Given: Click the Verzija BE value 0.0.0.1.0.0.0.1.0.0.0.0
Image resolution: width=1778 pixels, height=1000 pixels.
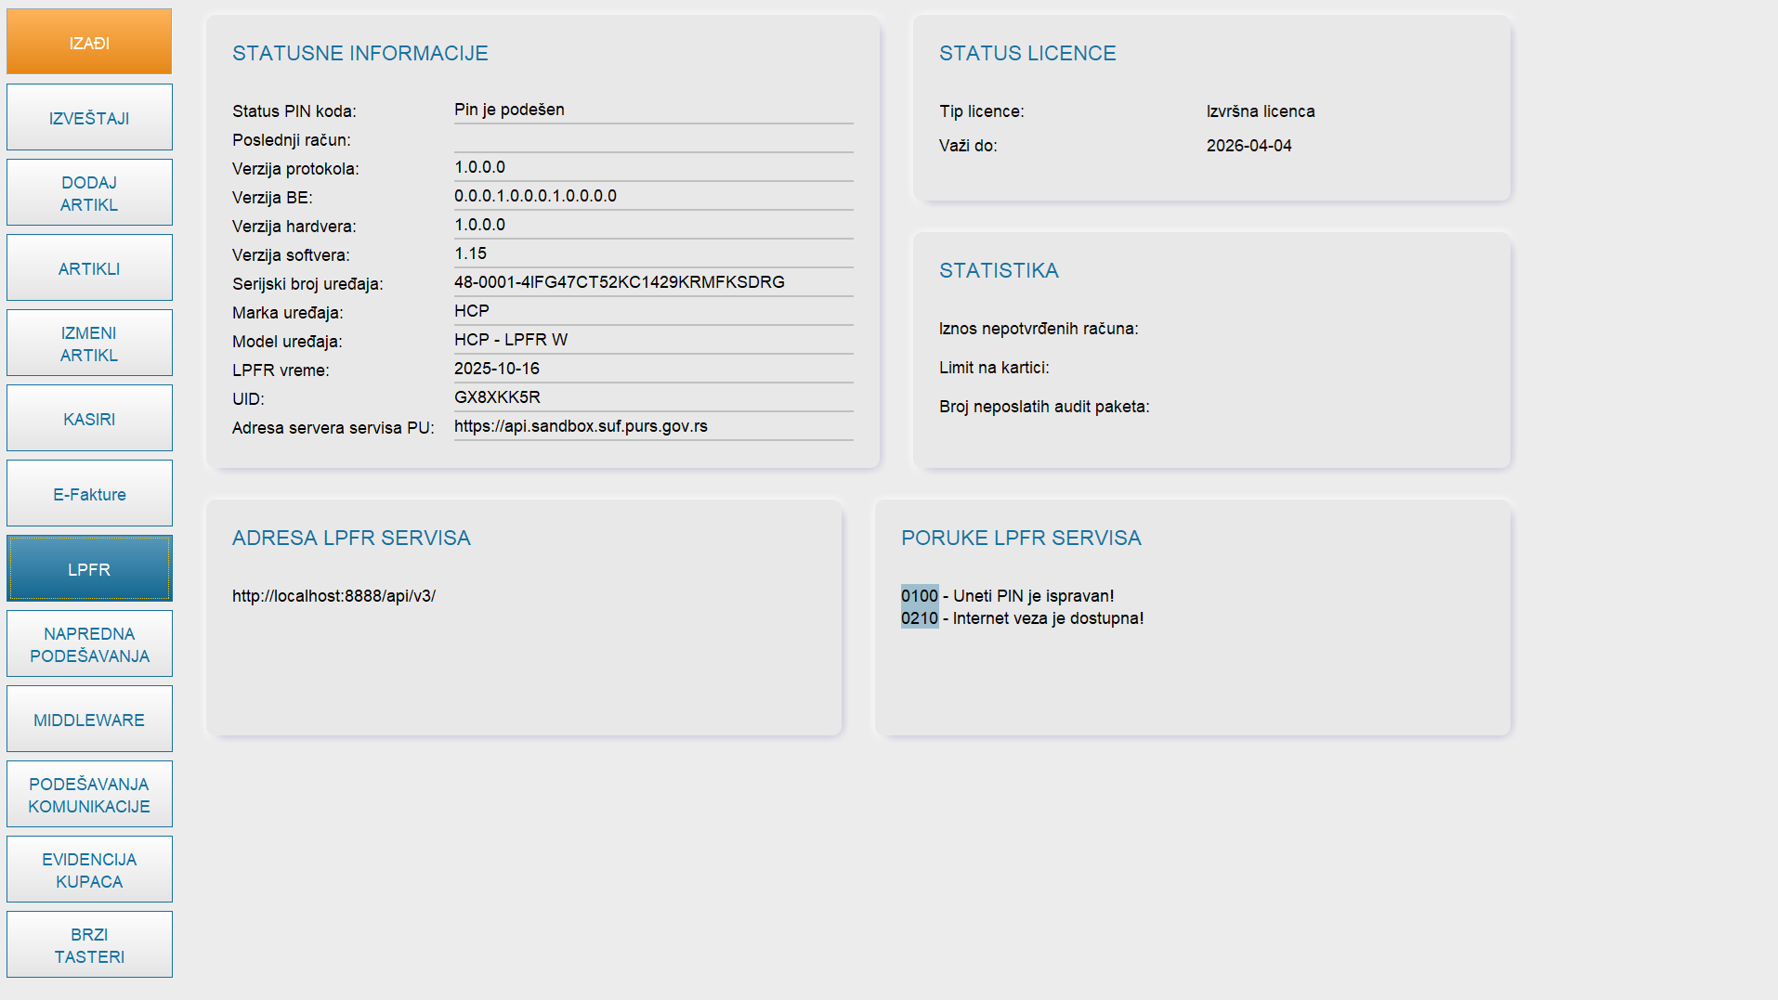Looking at the screenshot, I should point(535,196).
